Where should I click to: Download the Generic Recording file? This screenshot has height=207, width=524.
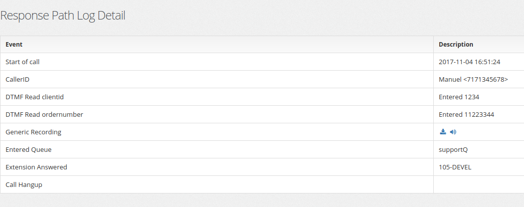click(443, 132)
